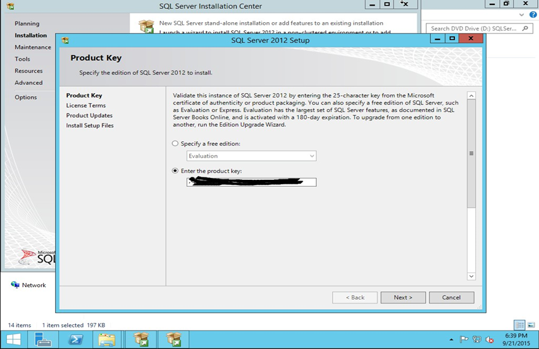Open Maintenance in Installation Center

(33, 47)
